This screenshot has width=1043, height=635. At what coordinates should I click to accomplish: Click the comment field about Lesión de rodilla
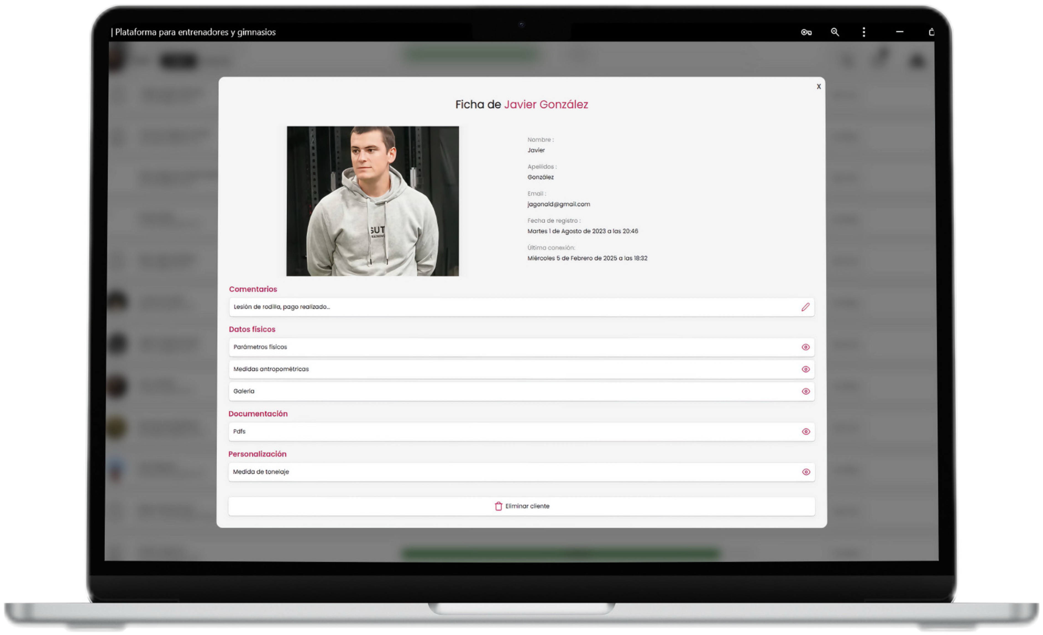click(x=508, y=307)
